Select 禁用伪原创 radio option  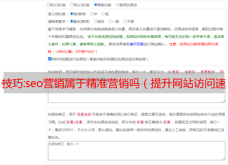[117, 5]
